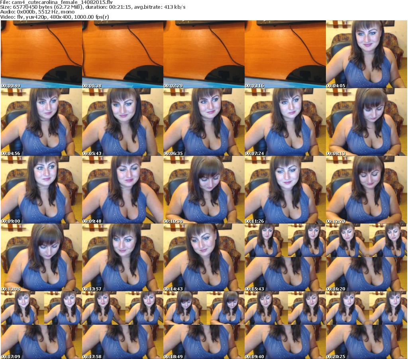408x359 pixels.
Task: Click the 'Video: flv, yuv420p, 480x400' line
Action: pos(54,17)
